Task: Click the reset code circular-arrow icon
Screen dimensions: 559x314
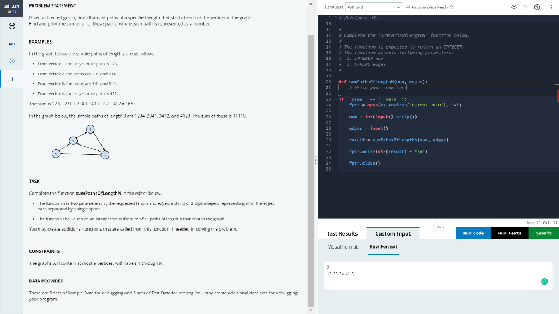Action: coord(526,7)
